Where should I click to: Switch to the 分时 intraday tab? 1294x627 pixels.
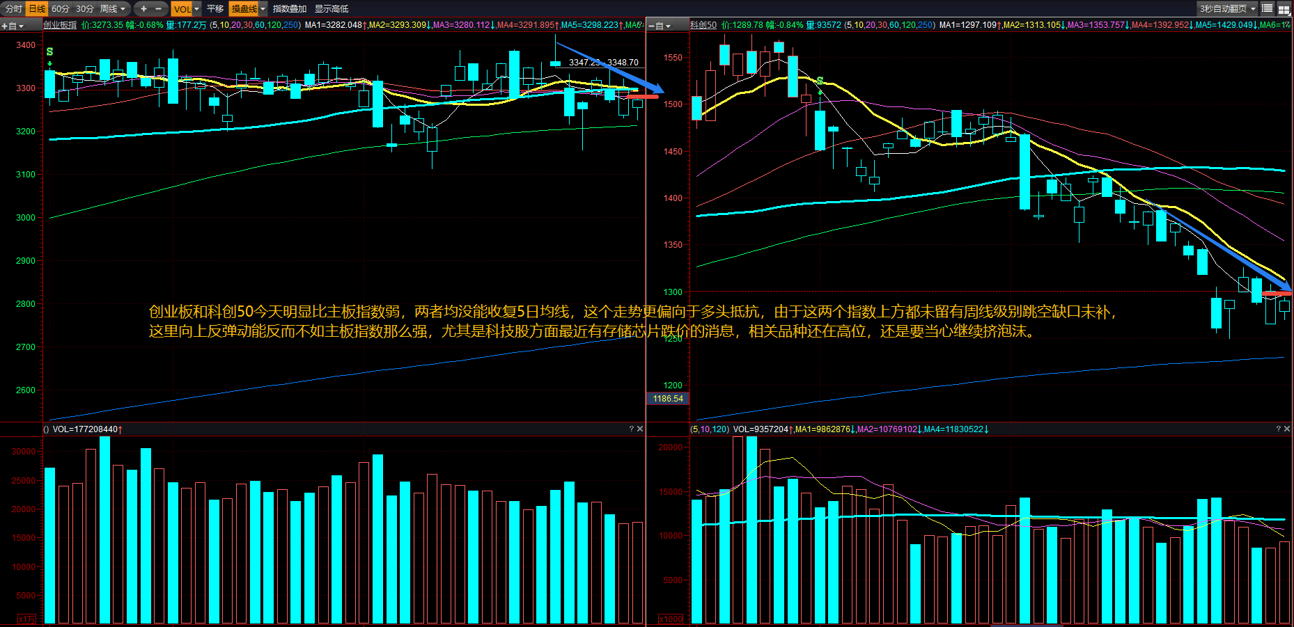coord(13,9)
